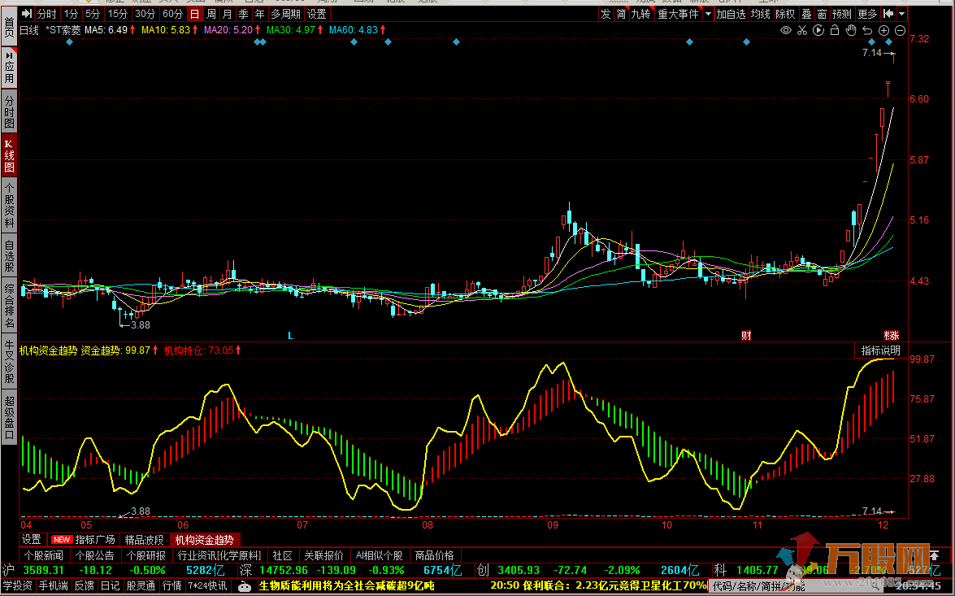Open 超级盘口 in left sidebar

[x=9, y=417]
